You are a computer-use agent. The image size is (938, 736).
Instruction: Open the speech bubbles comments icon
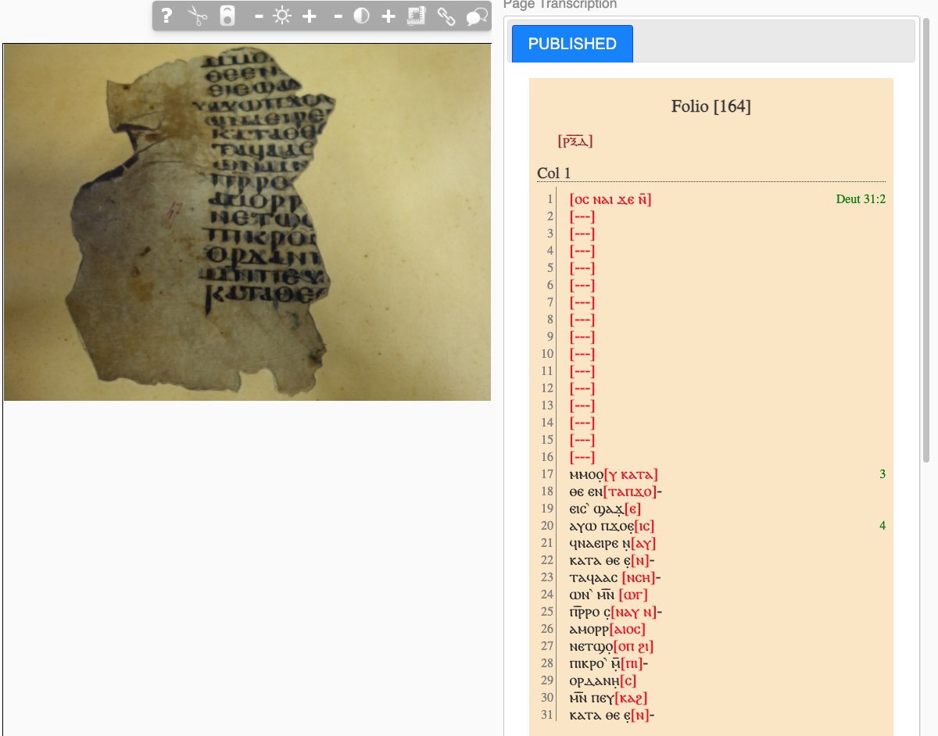click(476, 16)
